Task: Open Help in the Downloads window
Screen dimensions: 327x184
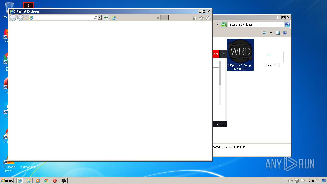Action: pyautogui.click(x=285, y=33)
